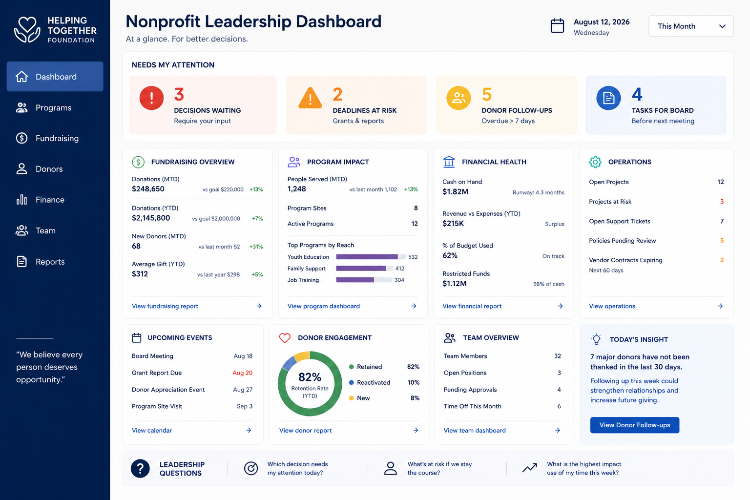Click the Team Overview people icon

pyautogui.click(x=450, y=337)
